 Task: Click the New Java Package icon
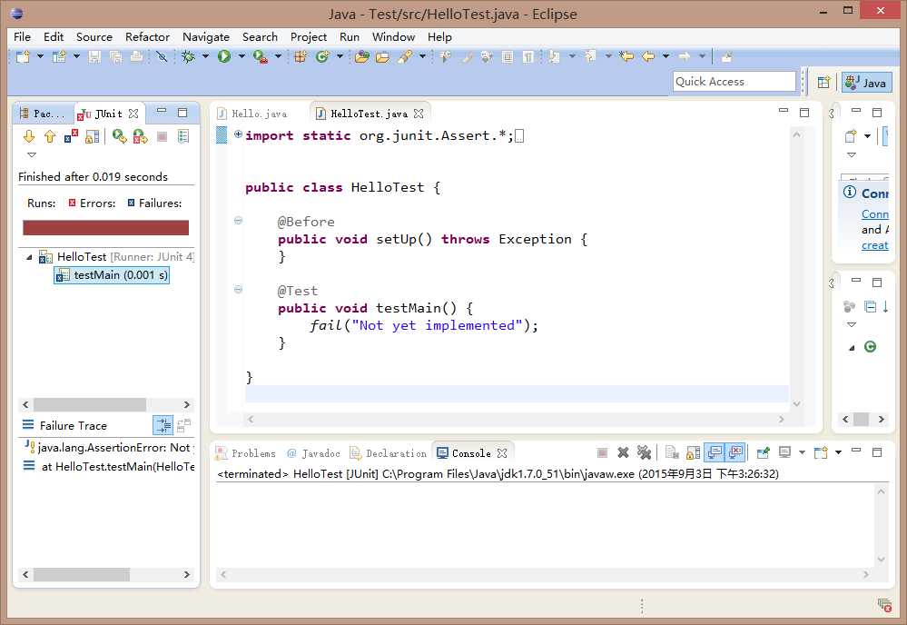(x=301, y=56)
